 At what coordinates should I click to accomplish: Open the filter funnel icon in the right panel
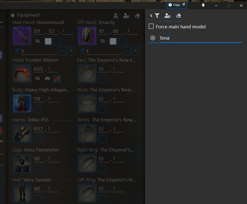click(157, 16)
